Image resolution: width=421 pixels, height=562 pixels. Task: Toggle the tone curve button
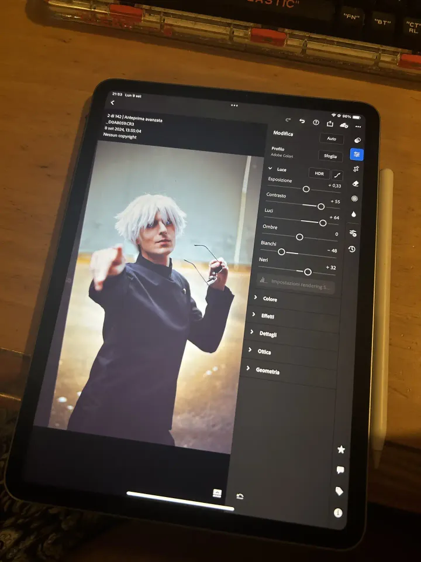(337, 174)
